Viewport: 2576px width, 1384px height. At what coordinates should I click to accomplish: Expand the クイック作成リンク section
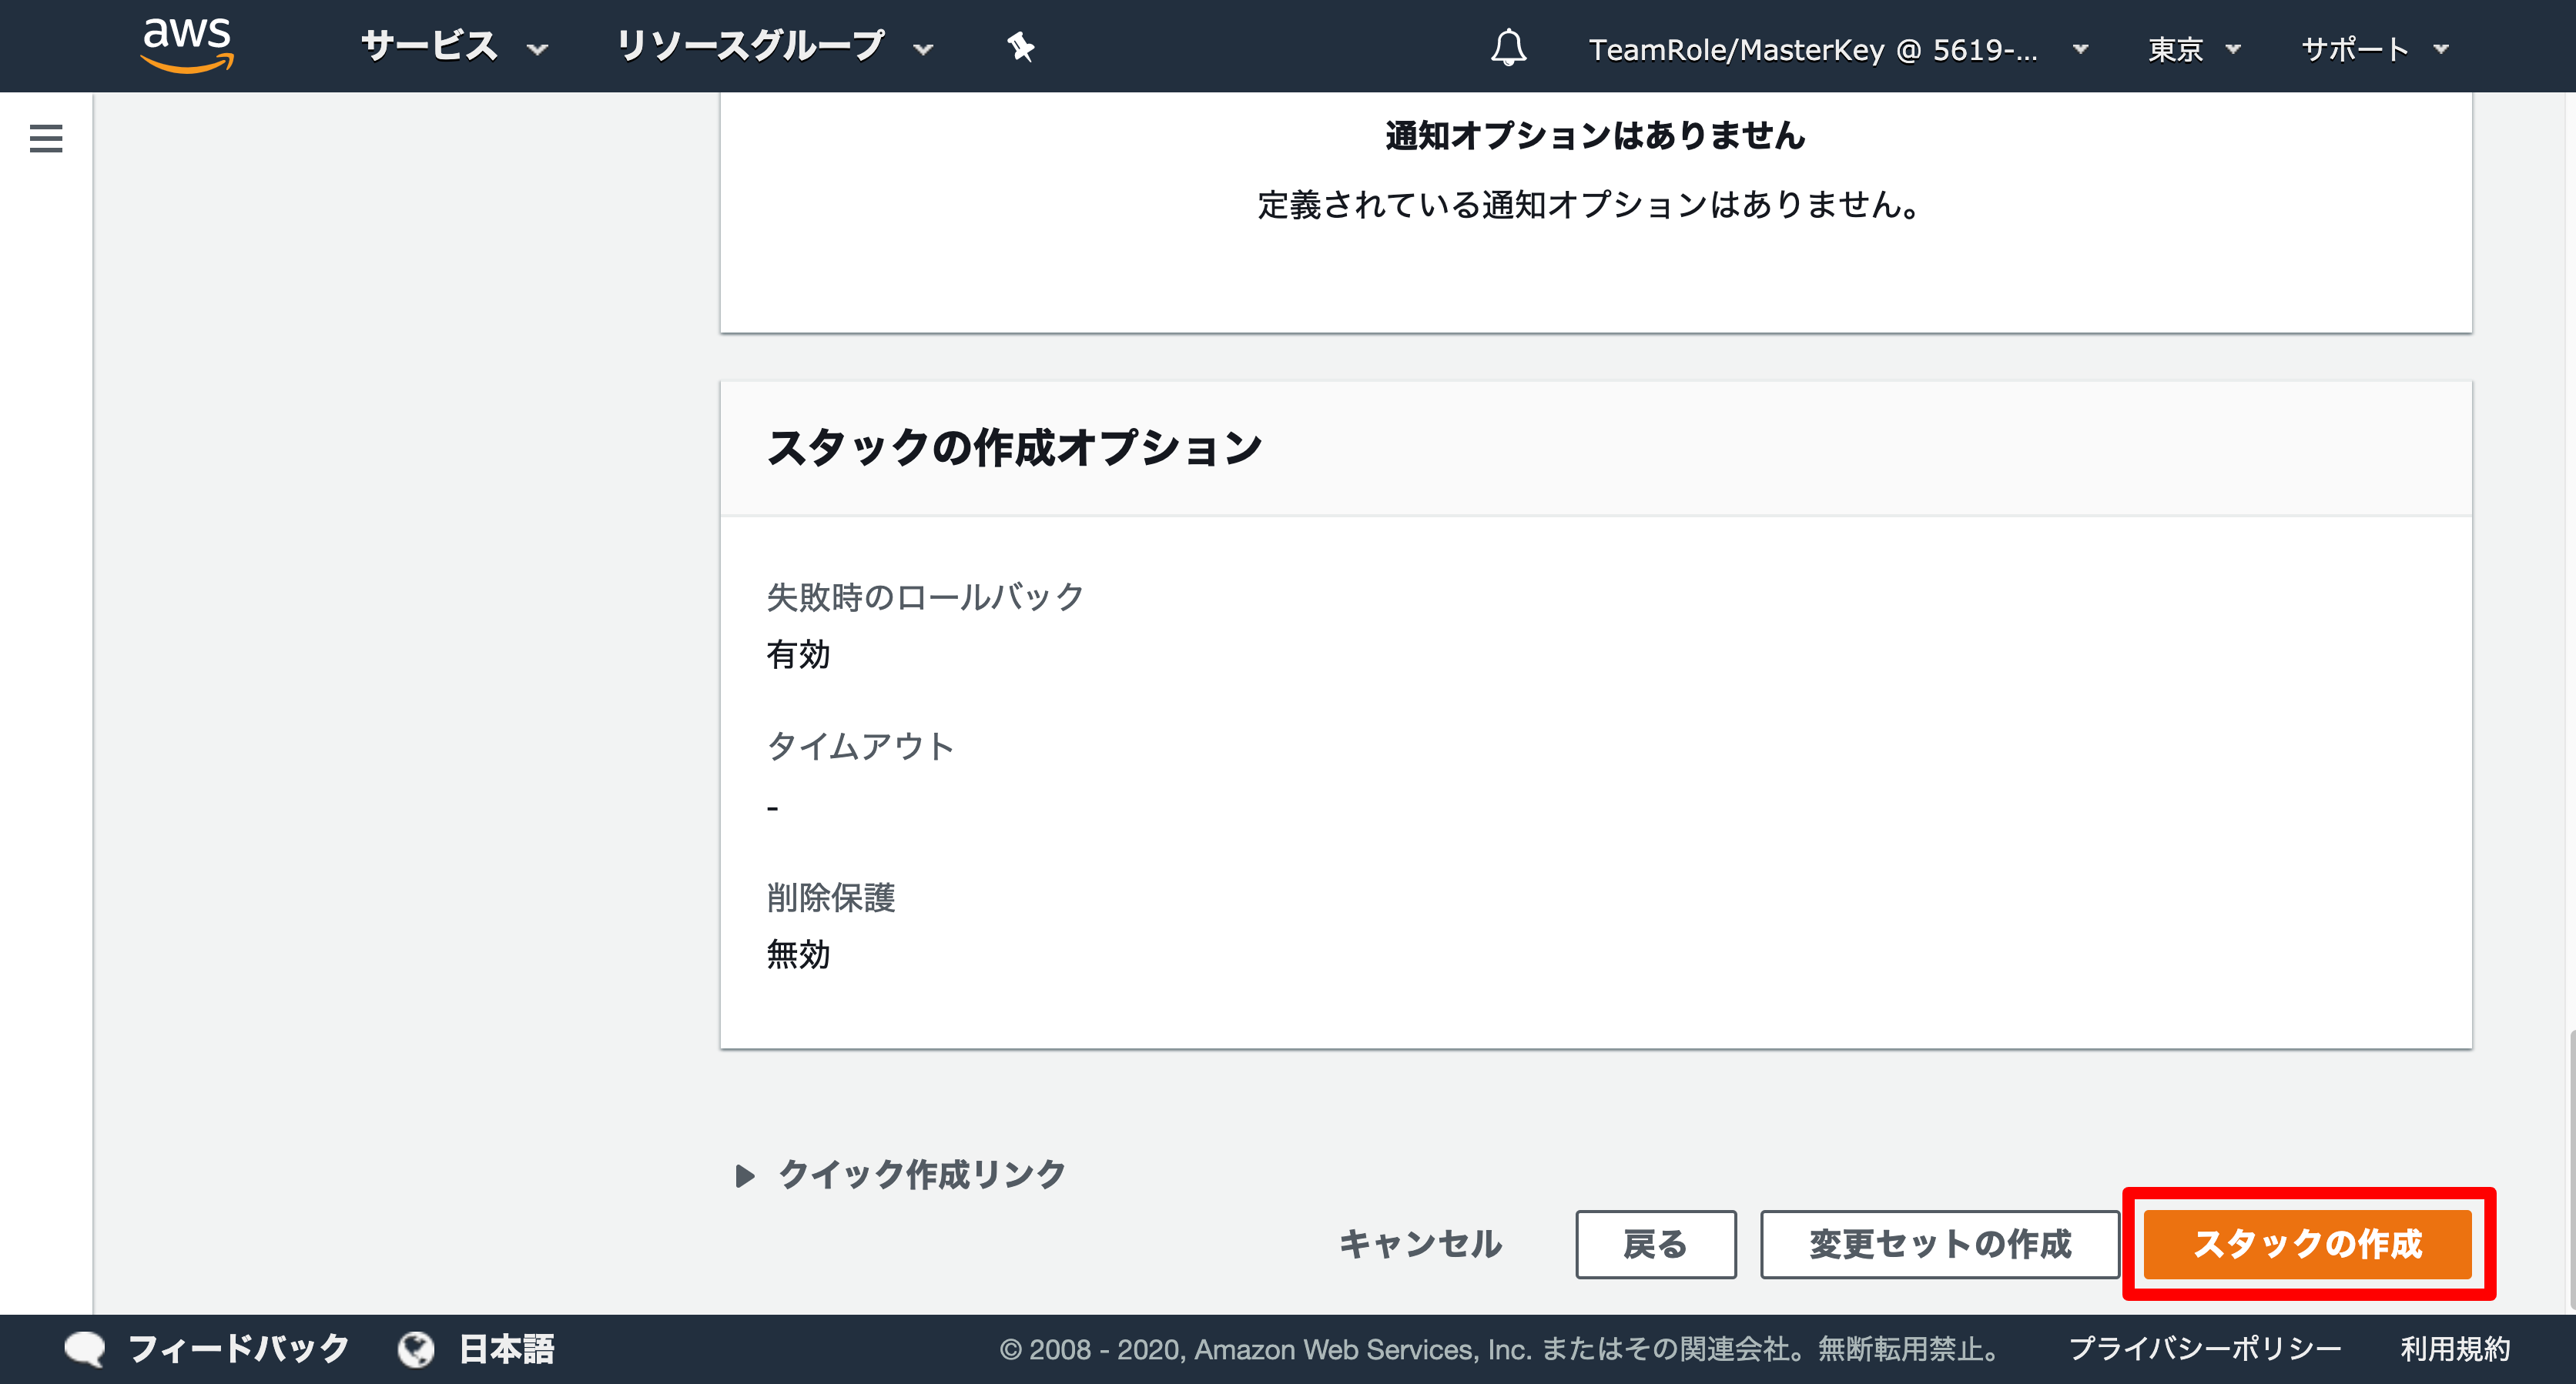point(900,1174)
